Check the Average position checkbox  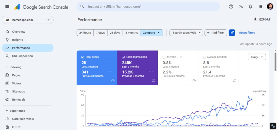tap(205, 57)
